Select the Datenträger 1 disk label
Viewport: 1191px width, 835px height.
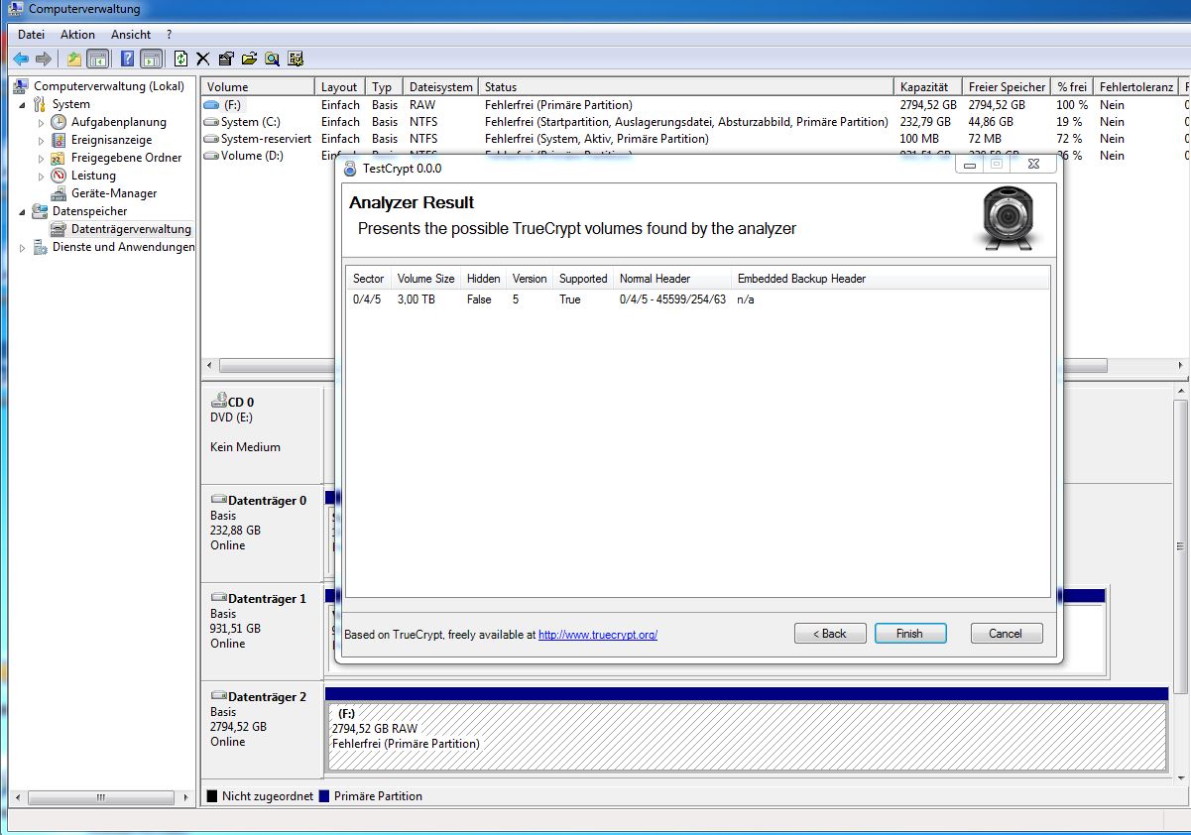[262, 631]
